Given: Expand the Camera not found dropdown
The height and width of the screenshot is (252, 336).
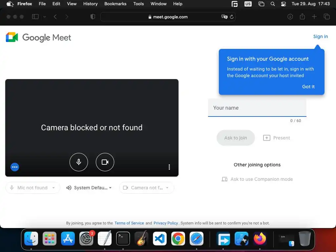Looking at the screenshot, I should click(x=147, y=188).
